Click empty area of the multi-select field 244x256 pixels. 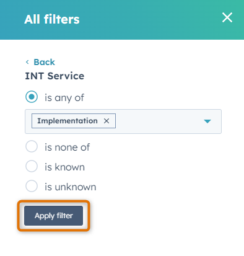(x=159, y=121)
